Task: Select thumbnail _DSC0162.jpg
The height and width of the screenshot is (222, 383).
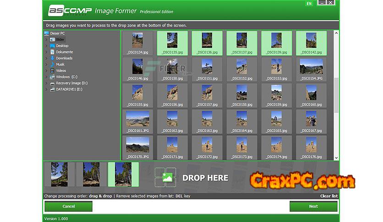Action: coord(172,122)
